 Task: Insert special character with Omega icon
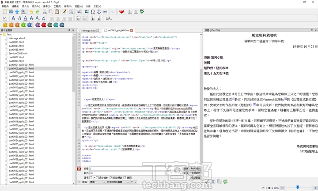pos(93,12)
